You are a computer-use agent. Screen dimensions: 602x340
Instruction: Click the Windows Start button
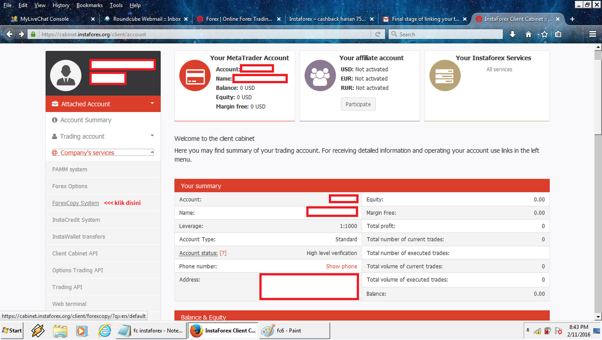(x=12, y=331)
